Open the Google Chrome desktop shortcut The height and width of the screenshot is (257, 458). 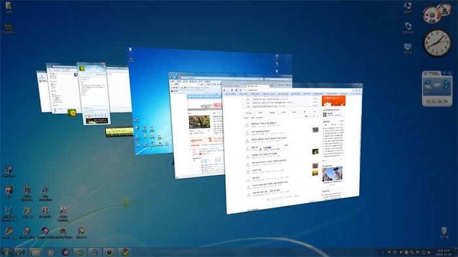[9, 232]
